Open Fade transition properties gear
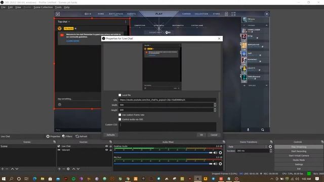324x182 pixels. [270, 147]
